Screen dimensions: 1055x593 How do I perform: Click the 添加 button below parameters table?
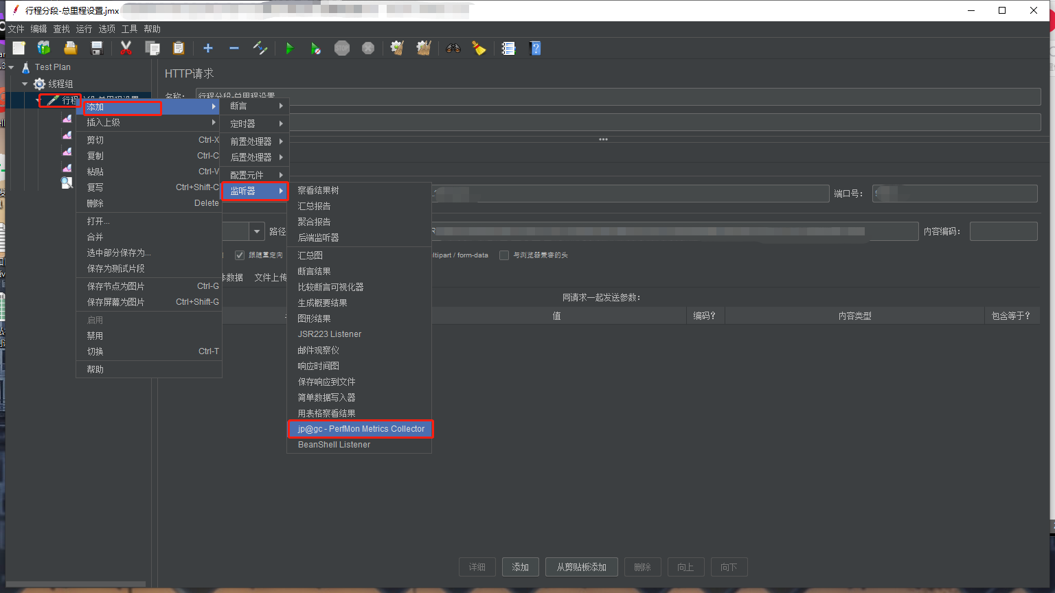pos(520,567)
